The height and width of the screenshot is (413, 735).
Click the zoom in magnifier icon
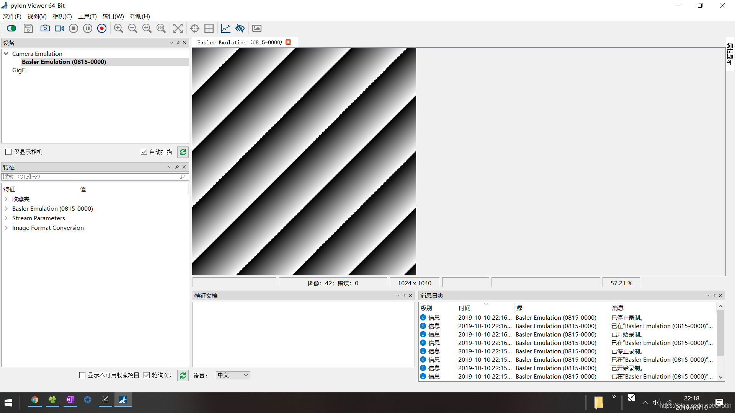119,28
